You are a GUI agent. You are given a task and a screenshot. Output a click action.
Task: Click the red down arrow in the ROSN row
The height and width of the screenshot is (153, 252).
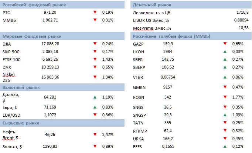click(x=225, y=97)
